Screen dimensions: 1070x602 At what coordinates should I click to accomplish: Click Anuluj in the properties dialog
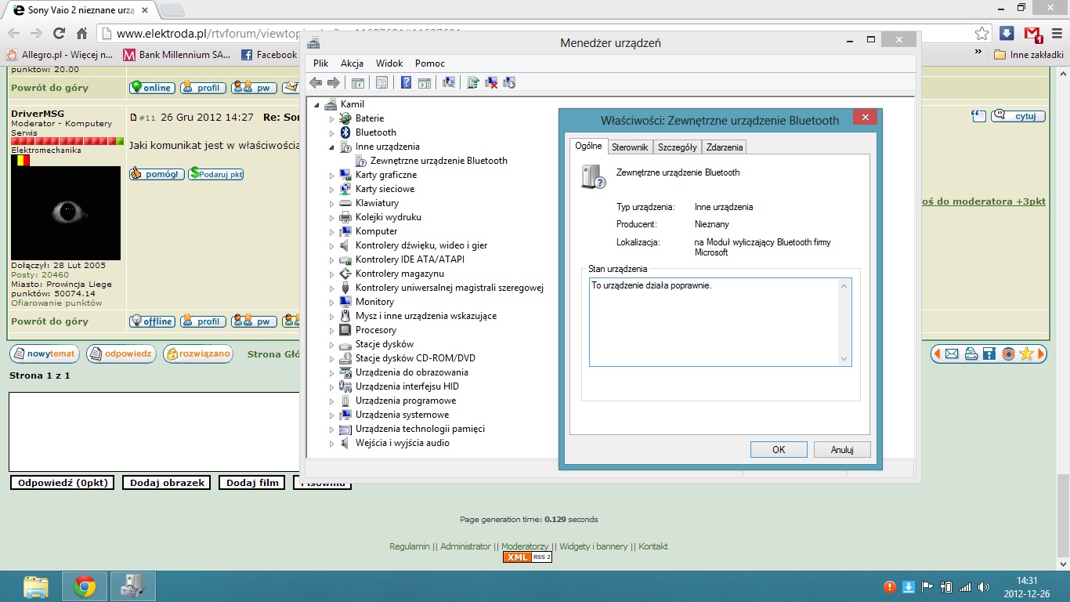click(x=842, y=450)
